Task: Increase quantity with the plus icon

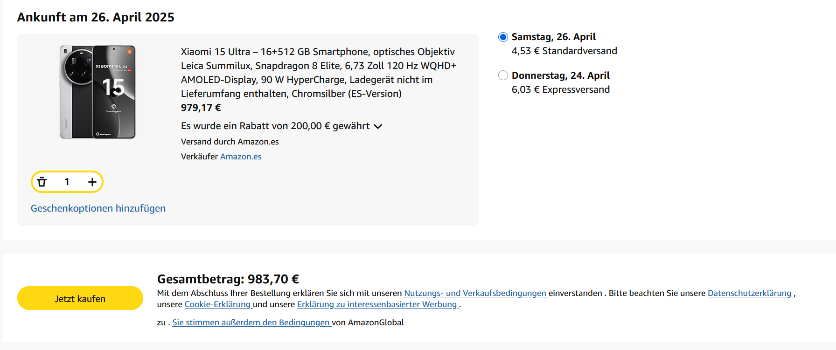Action: click(92, 182)
